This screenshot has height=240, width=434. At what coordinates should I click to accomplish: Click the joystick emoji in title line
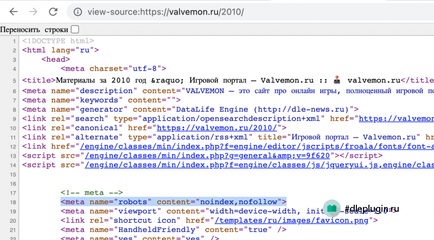337,80
